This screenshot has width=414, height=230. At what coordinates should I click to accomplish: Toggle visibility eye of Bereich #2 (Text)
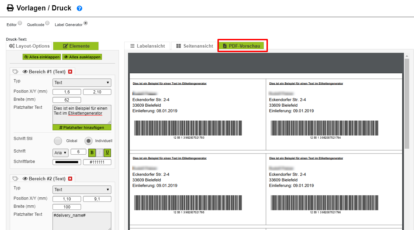pos(25,179)
